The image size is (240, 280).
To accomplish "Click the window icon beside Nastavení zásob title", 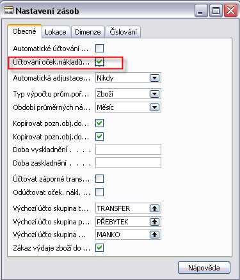I will pyautogui.click(x=8, y=11).
